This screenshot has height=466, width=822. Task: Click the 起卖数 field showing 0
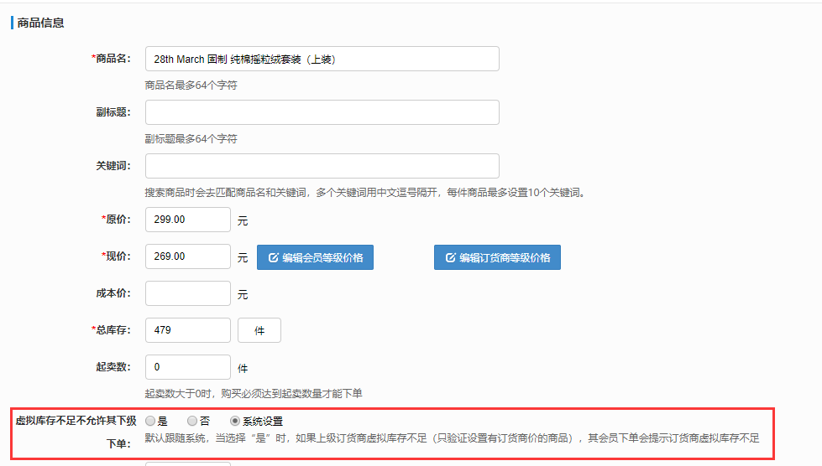click(188, 367)
